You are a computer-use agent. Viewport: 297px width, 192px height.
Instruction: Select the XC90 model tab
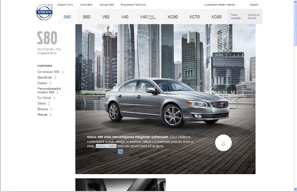pos(172,17)
